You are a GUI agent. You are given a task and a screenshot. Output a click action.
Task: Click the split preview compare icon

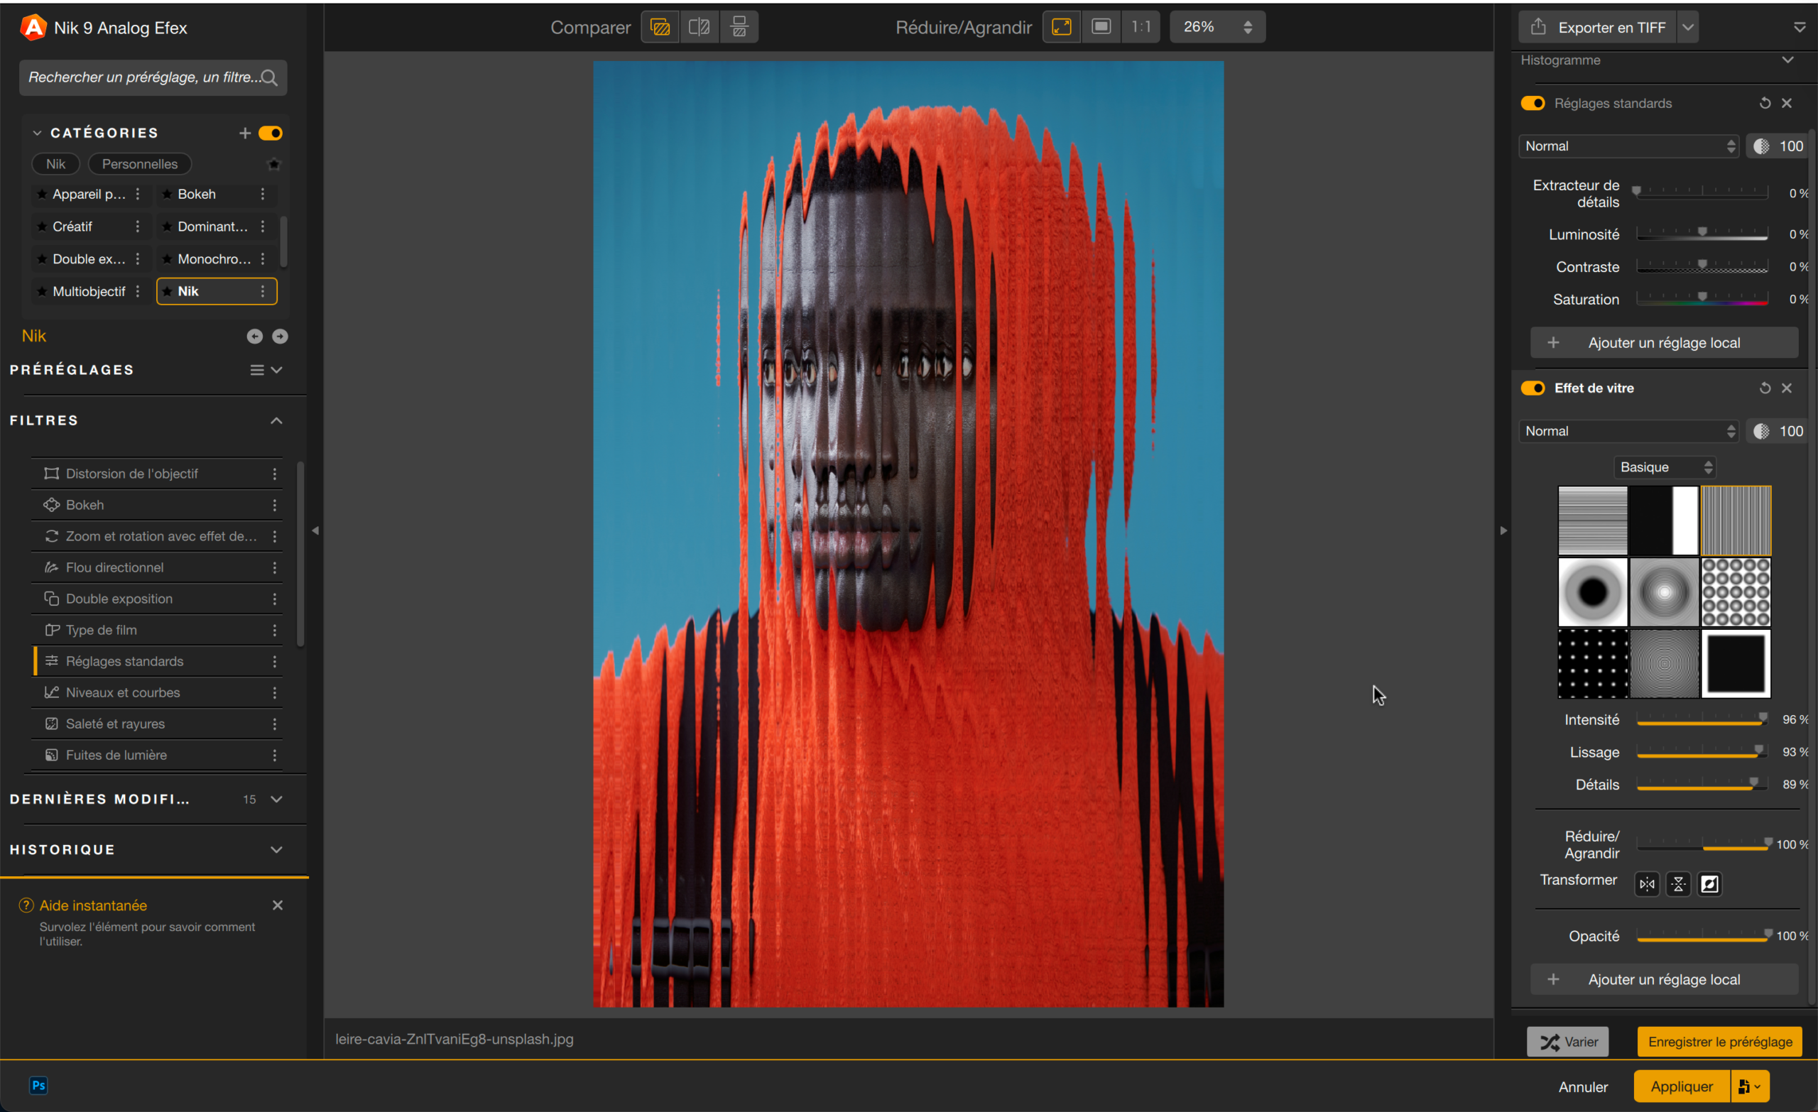(699, 27)
